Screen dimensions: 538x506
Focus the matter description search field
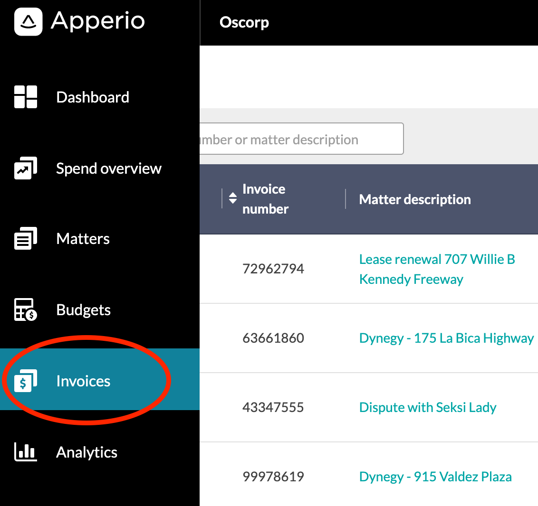click(x=301, y=139)
